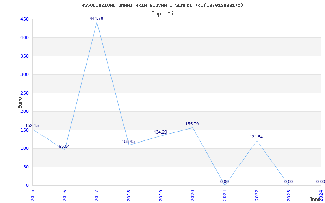This screenshot has width=325, height=203.
Task: Click the 152.15 data label
Action: click(x=32, y=125)
